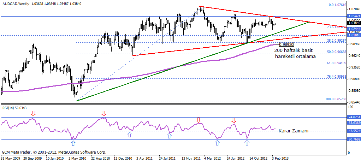Click the 1.07040 price axis value
This screenshot has height=161, width=361.
[x=354, y=9]
